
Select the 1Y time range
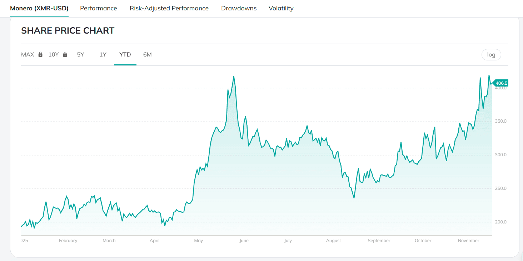[103, 54]
